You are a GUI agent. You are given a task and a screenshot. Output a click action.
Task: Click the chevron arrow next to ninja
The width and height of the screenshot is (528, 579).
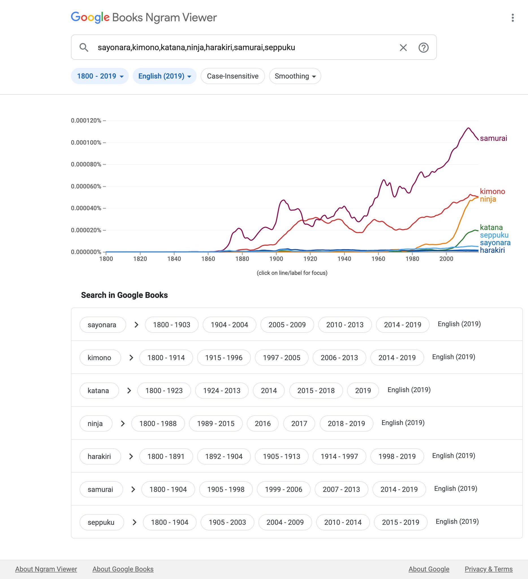[x=123, y=423]
